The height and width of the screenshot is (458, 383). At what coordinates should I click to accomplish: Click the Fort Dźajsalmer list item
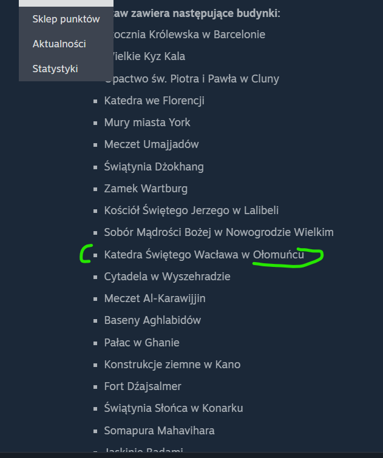[x=143, y=386]
